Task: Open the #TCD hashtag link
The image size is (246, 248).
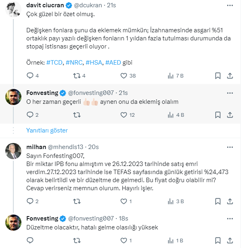Action: (55, 63)
